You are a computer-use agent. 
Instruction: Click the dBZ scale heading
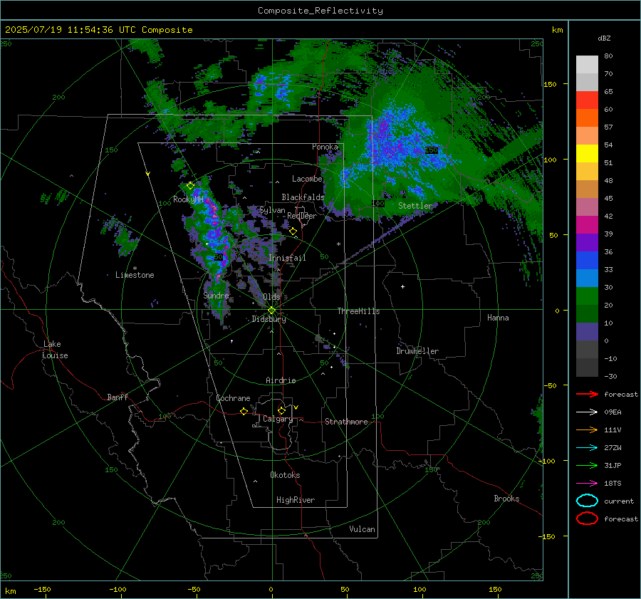coord(604,38)
